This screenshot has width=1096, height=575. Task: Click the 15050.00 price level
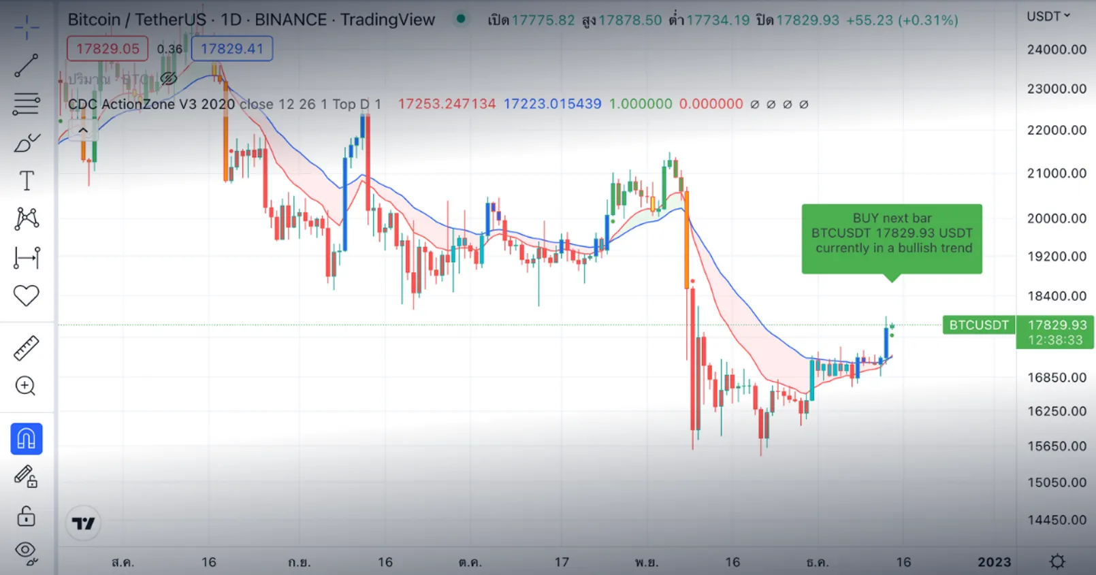point(1057,482)
